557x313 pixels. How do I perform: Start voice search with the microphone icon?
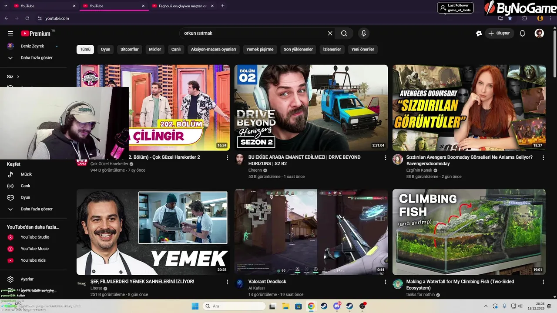click(364, 33)
